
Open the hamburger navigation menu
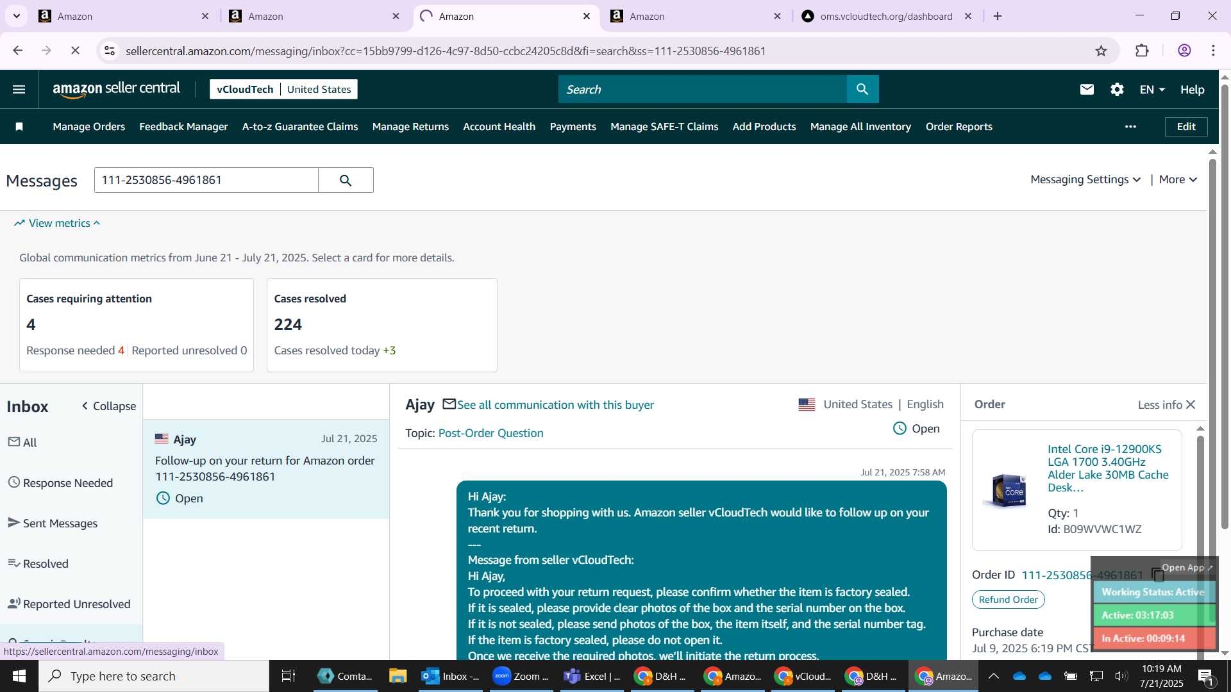pyautogui.click(x=19, y=89)
